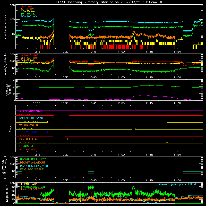Click the REAR_DEC_WEIGHT legend label
206x206 pixels.
coord(32,169)
